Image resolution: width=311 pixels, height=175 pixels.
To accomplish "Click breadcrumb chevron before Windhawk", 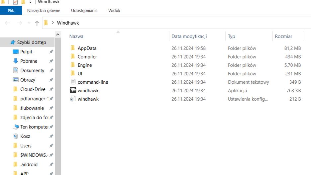I will pos(53,23).
